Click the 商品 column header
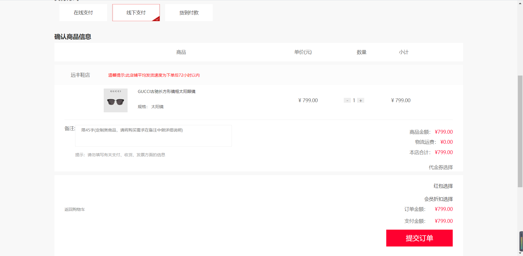 coord(181,52)
